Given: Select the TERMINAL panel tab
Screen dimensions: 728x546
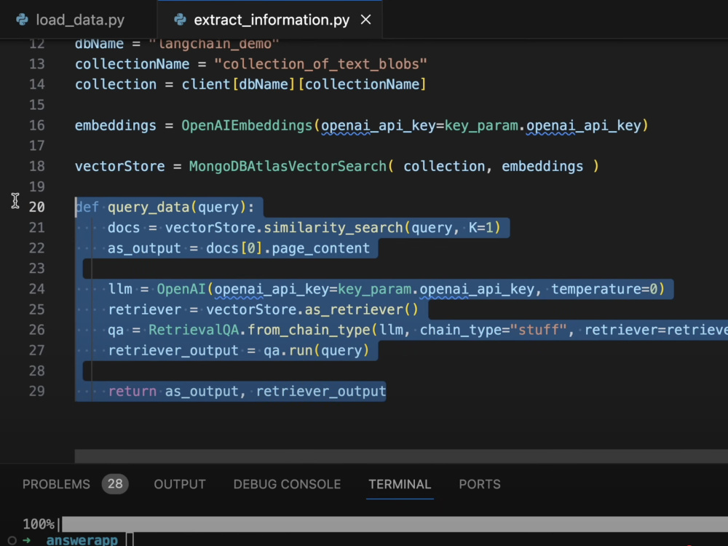Looking at the screenshot, I should 400,484.
